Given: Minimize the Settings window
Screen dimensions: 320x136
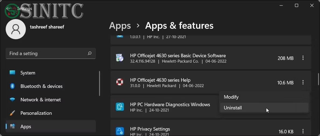Looking at the screenshot, I should tap(281, 5).
